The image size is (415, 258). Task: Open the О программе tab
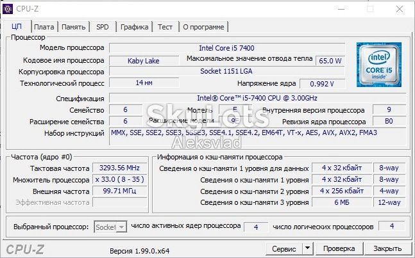(x=203, y=27)
